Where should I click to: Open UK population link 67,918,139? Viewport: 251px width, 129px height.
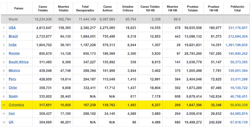click(239, 122)
